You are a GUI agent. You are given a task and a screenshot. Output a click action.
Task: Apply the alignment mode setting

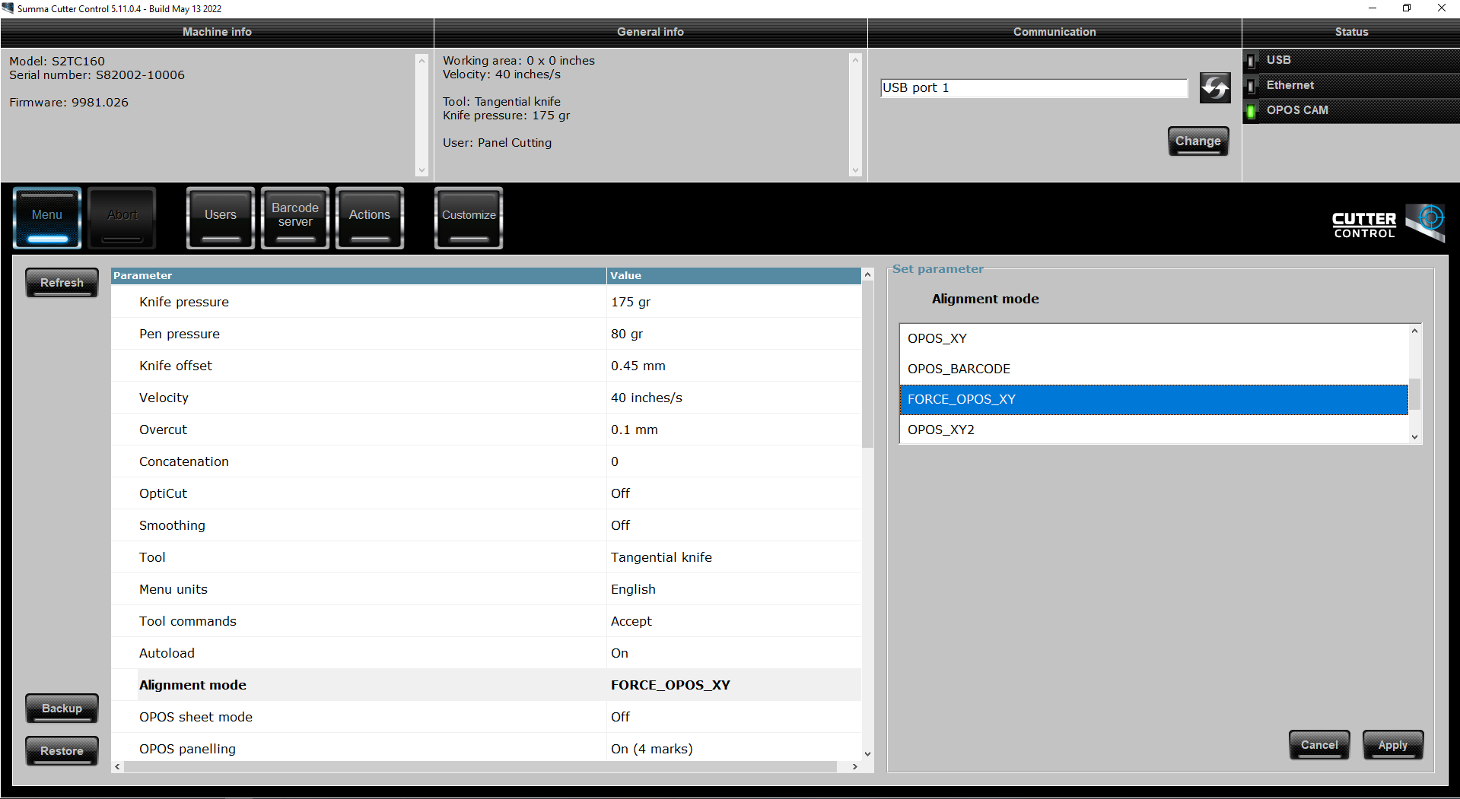[x=1393, y=745]
